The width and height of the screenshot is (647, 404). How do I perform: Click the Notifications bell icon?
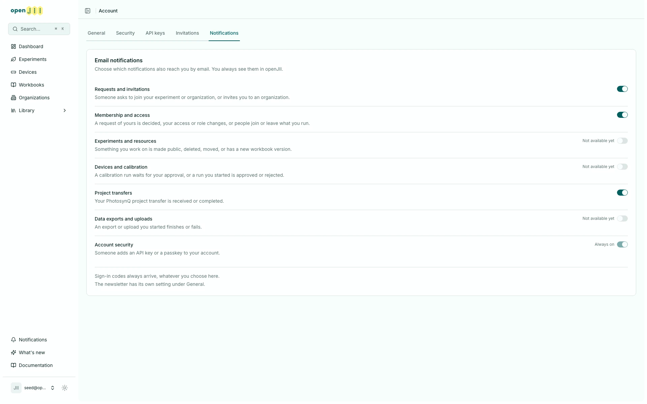point(13,340)
